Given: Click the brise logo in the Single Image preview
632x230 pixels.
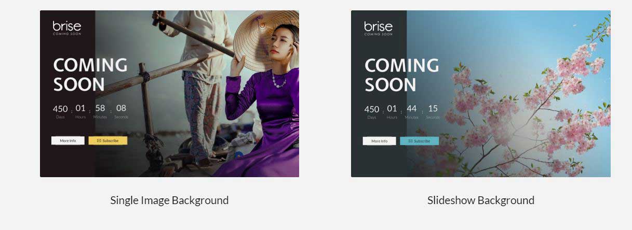Looking at the screenshot, I should [x=67, y=28].
